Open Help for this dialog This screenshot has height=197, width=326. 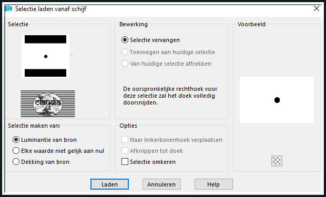pos(213,184)
